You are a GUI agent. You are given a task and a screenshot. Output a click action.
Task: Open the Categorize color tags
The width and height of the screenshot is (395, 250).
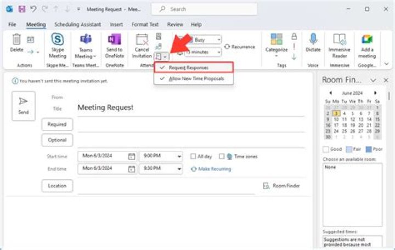[276, 46]
